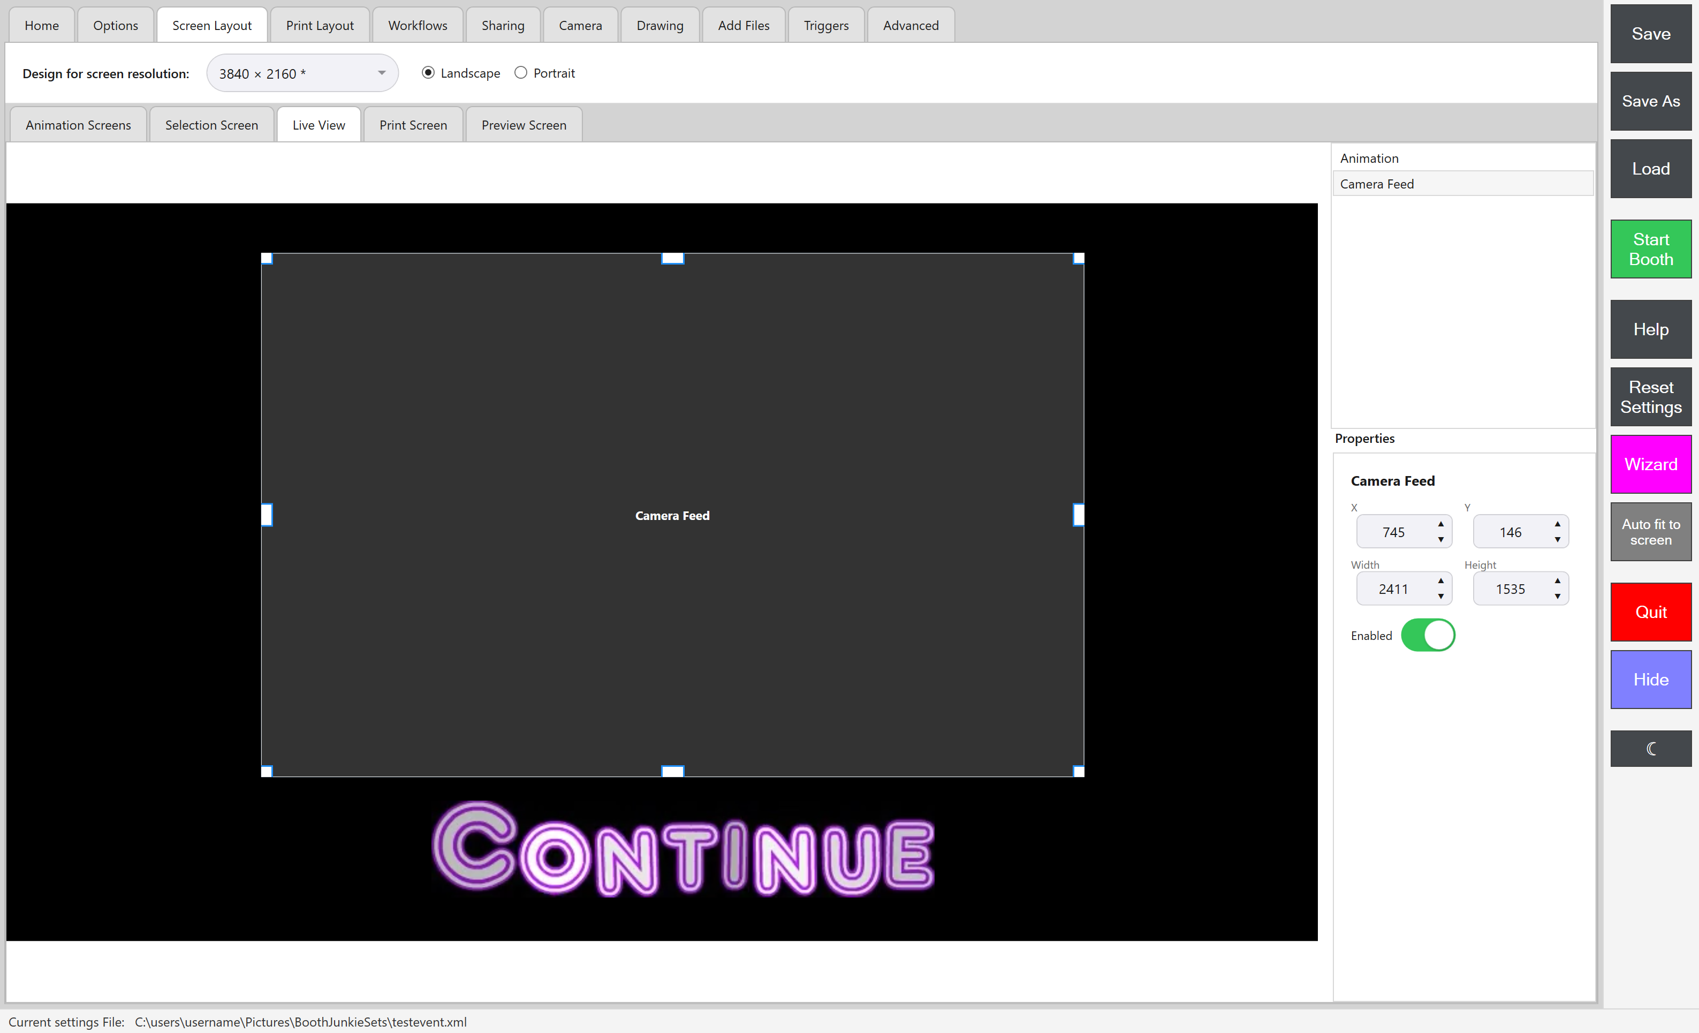Screen dimensions: 1699x1033
Task: Select the Continue animation graphic on canvas
Action: click(x=682, y=849)
